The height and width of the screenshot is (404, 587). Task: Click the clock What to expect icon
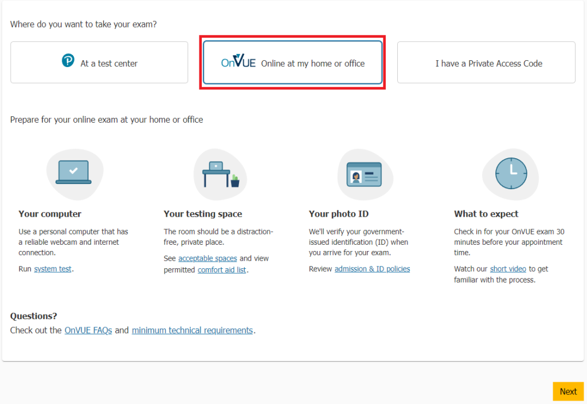click(511, 174)
